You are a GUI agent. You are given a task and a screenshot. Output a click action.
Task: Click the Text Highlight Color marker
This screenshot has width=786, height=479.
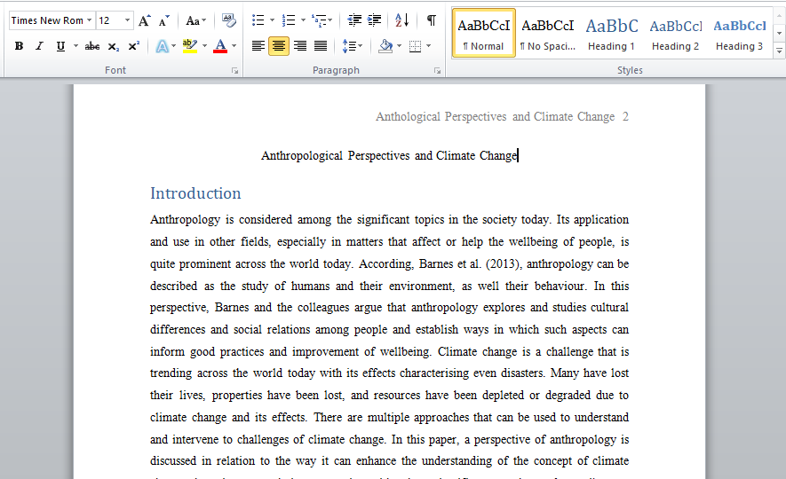coord(189,46)
